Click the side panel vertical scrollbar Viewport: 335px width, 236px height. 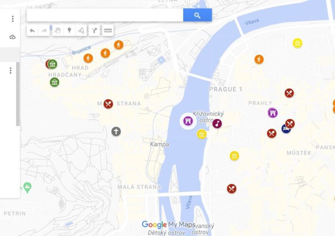pos(18,94)
